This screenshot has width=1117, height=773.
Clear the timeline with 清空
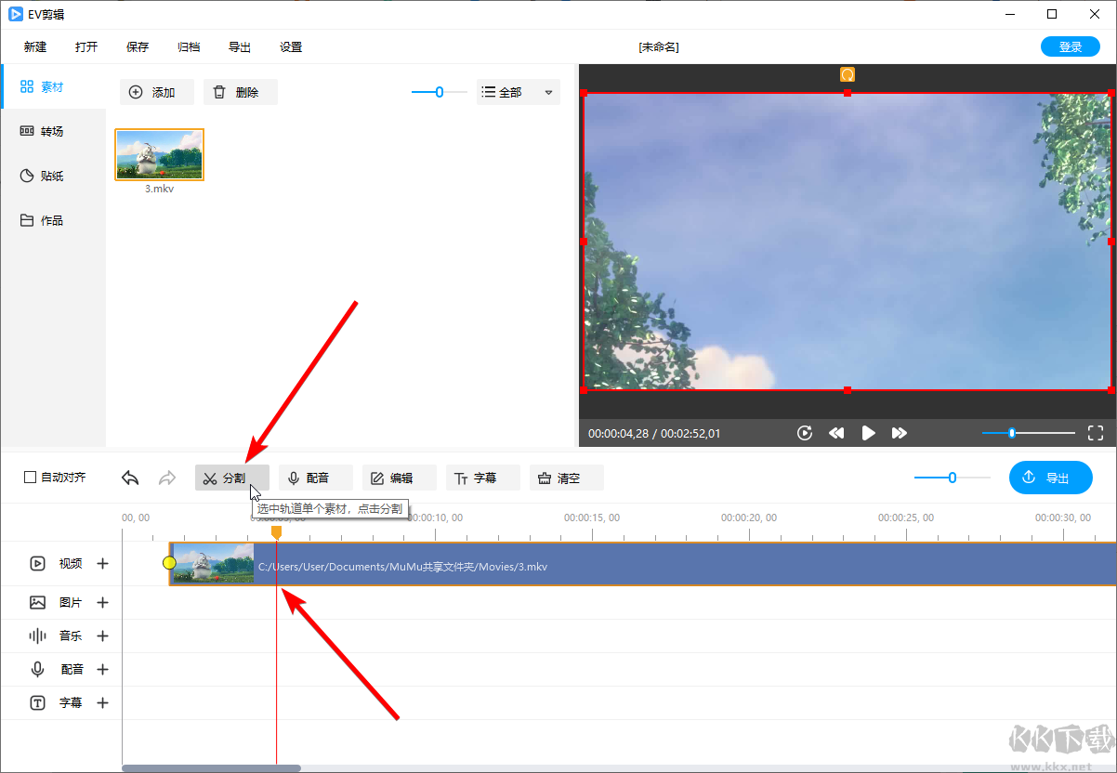click(x=566, y=477)
